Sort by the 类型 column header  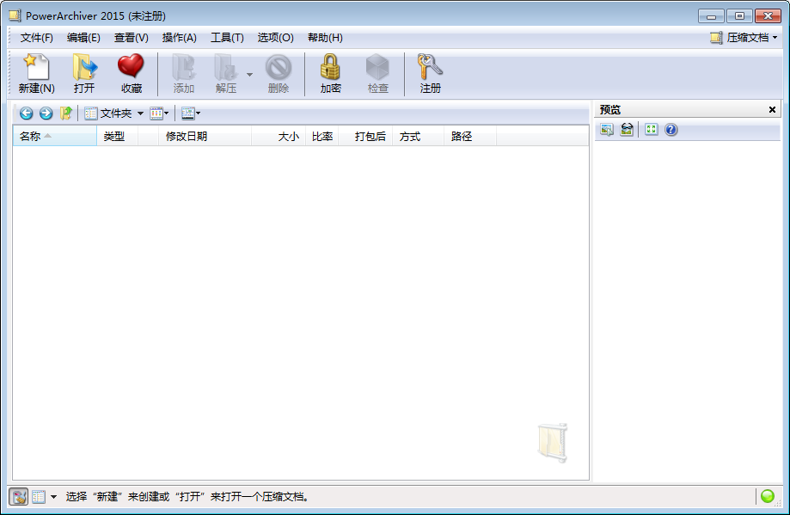click(x=118, y=137)
